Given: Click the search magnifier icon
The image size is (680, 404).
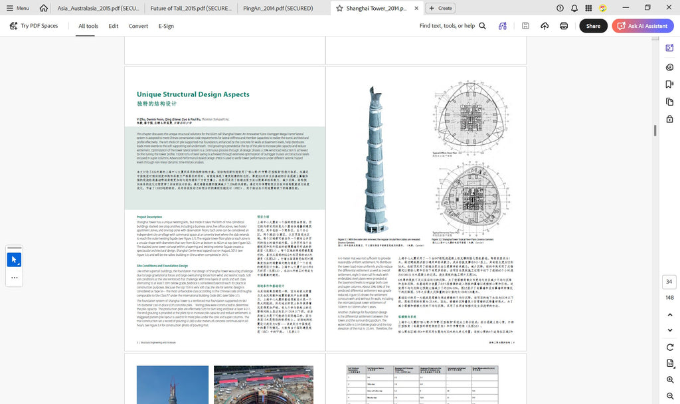Looking at the screenshot, I should [482, 26].
